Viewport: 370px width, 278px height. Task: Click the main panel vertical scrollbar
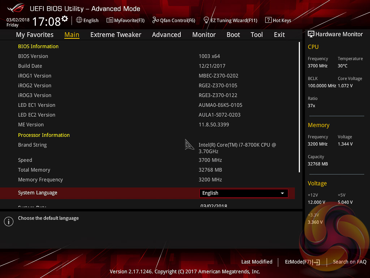tap(299, 107)
